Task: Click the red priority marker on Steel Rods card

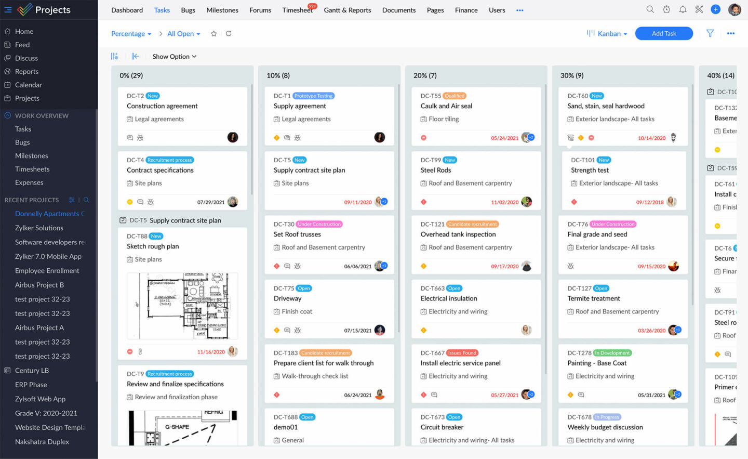Action: [423, 202]
